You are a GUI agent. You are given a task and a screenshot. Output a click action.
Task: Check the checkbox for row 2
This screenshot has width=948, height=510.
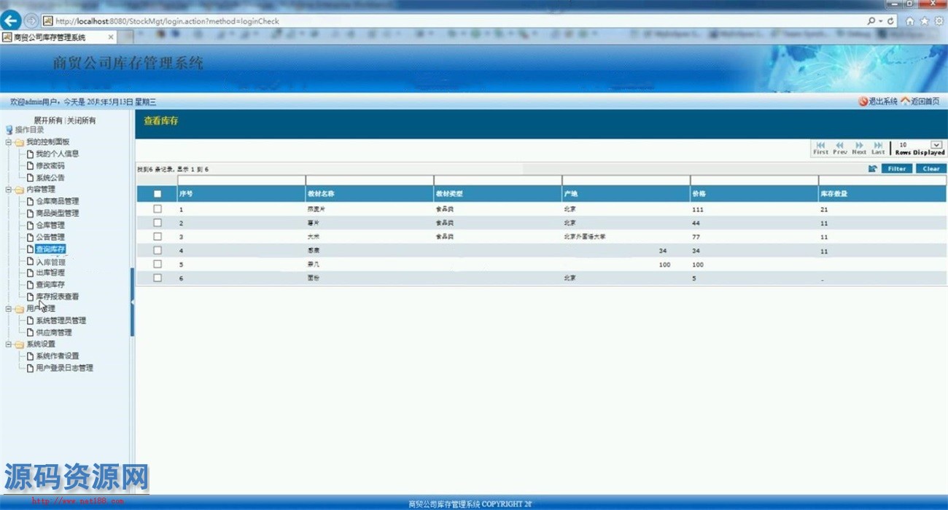tap(158, 223)
